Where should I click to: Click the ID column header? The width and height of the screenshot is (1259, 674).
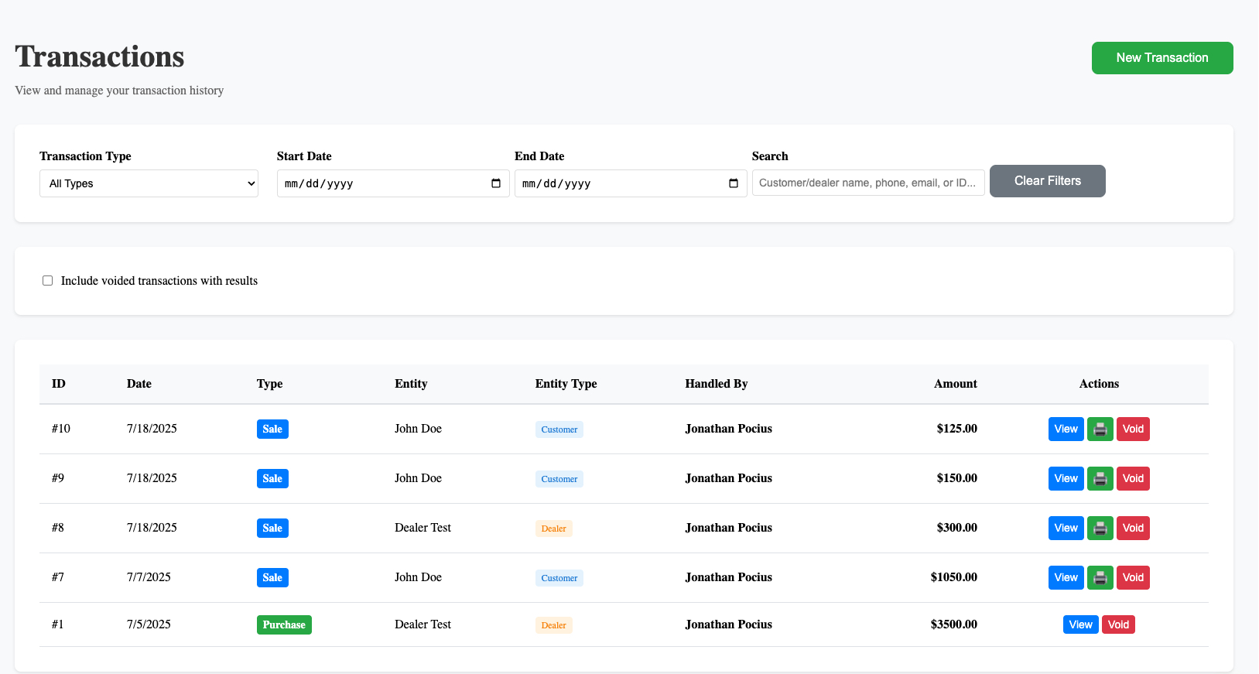59,384
